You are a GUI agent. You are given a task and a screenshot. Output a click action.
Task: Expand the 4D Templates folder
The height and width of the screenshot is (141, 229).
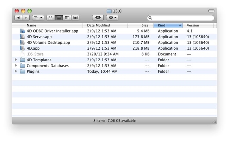(16, 60)
